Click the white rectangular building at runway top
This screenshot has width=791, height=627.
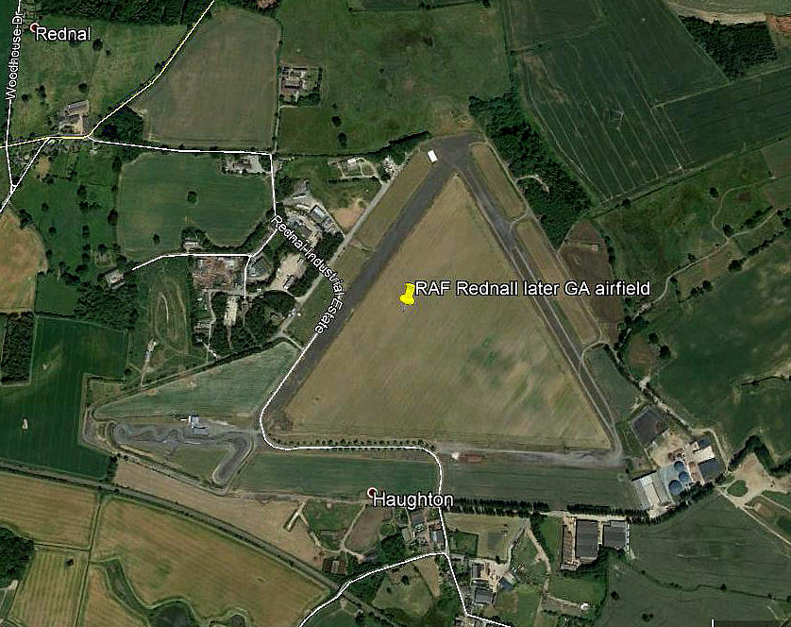point(431,156)
